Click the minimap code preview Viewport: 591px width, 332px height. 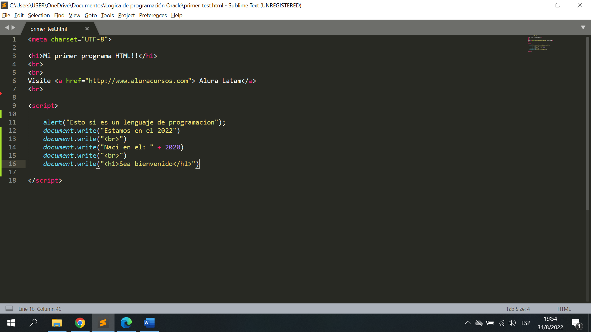point(540,44)
